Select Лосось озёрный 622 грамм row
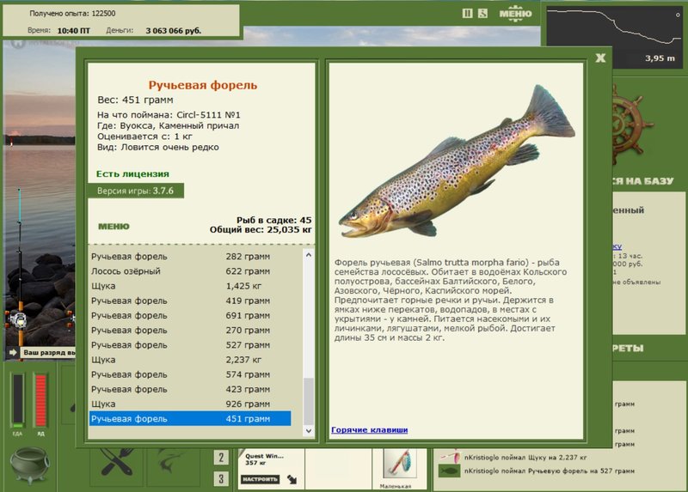Image resolution: width=688 pixels, height=492 pixels. click(190, 271)
